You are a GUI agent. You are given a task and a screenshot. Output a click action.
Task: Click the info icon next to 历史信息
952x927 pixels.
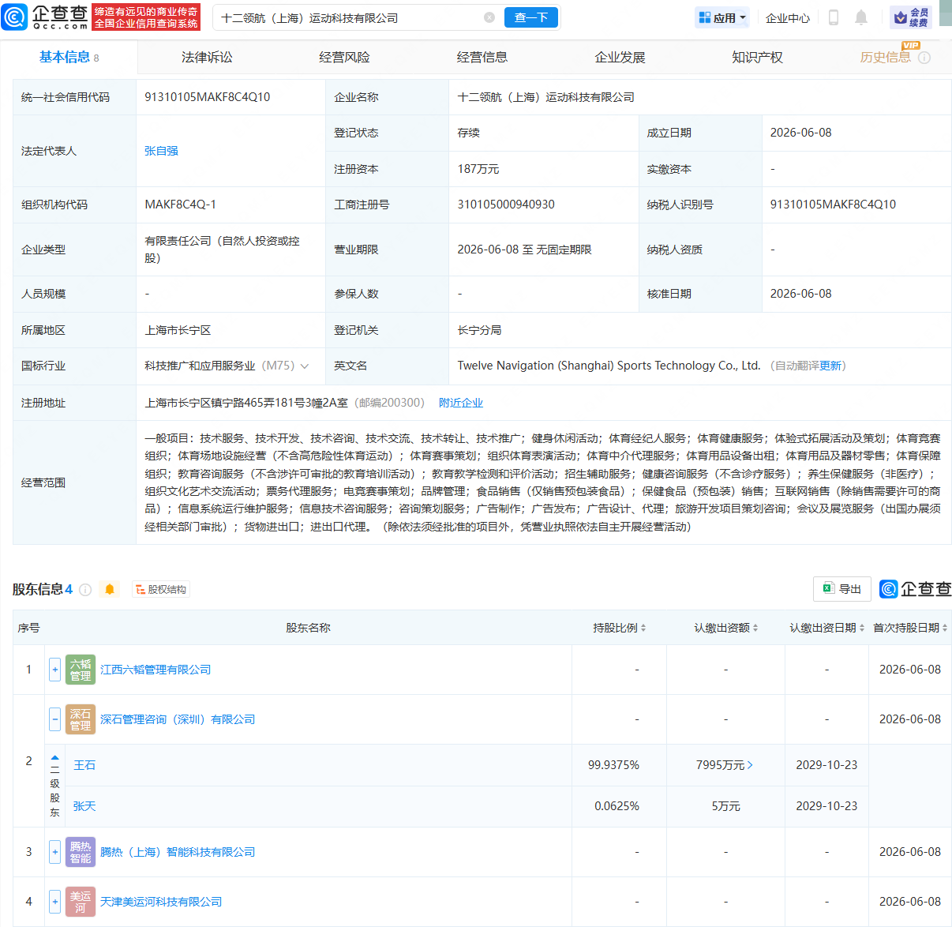pyautogui.click(x=924, y=58)
